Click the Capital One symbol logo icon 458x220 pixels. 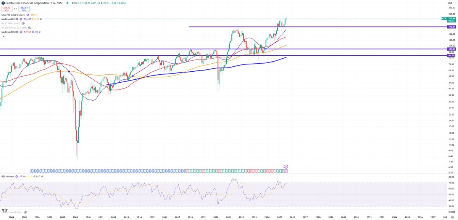point(3,3)
